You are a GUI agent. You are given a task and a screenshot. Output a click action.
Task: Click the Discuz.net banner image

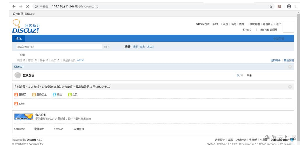pyautogui.click(x=24, y=117)
